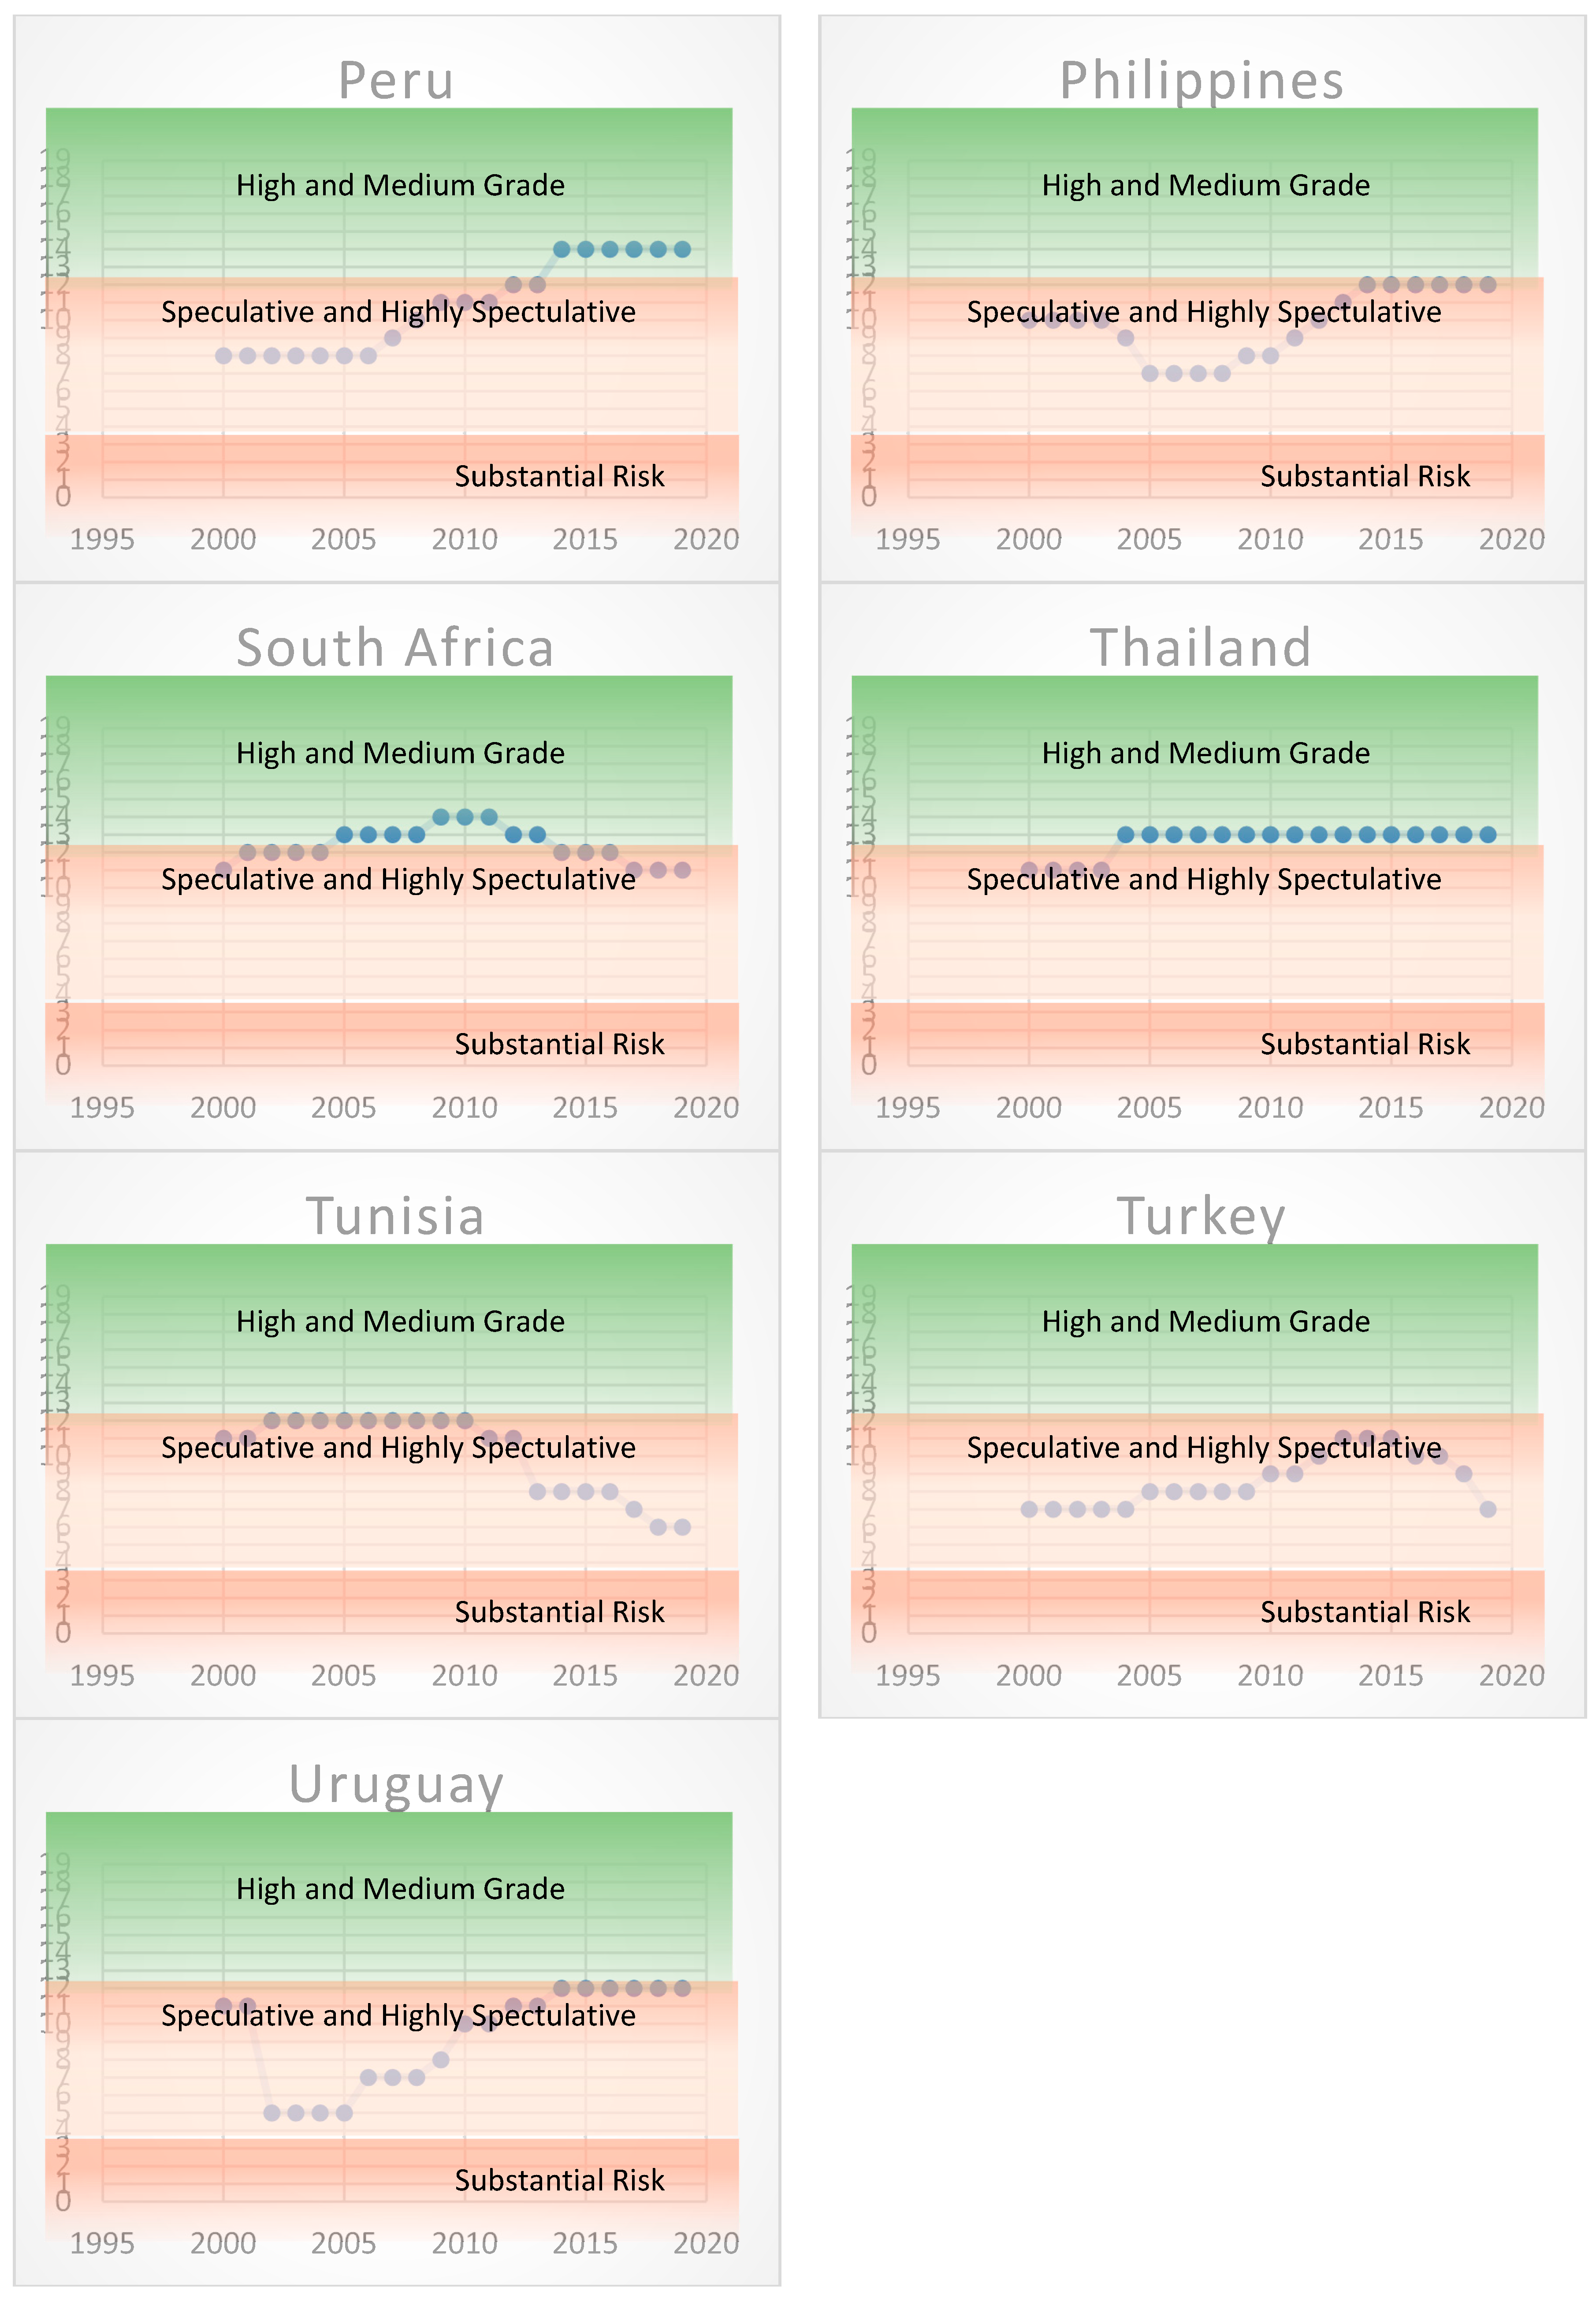Click 'Substantial Risk' label in Philippines chart
Viewport: 1596px width, 2302px height.
click(x=1364, y=476)
